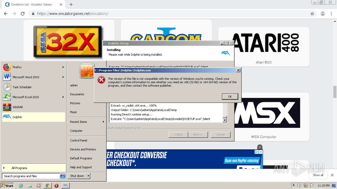Open Windows Explorer from the taskbar
The height and width of the screenshot is (189, 337).
tap(30, 186)
